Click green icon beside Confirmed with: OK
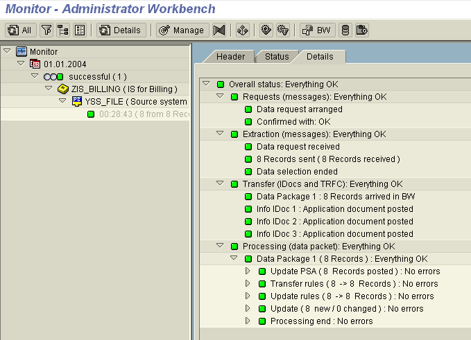 click(x=248, y=122)
